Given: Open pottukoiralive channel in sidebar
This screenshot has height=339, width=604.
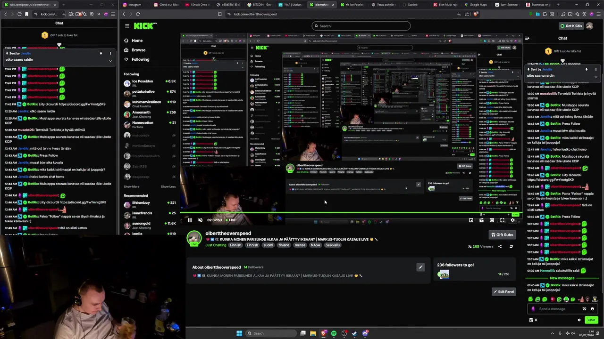Looking at the screenshot, I should click(x=150, y=93).
